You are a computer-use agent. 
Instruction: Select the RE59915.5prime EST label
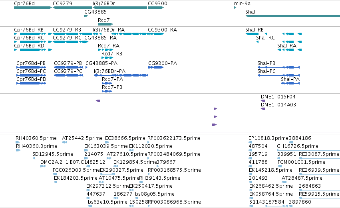pos(319,194)
